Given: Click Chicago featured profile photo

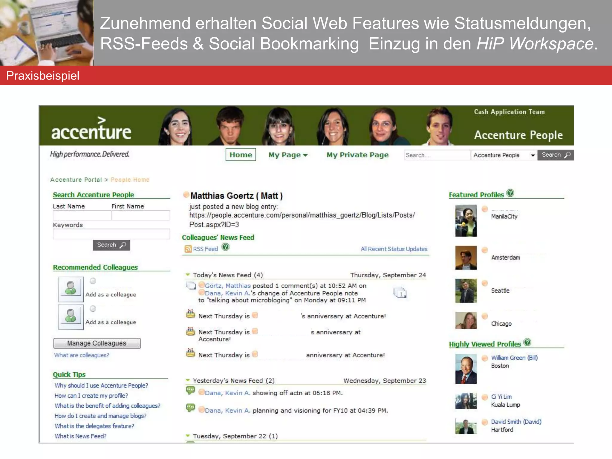Looking at the screenshot, I should pyautogui.click(x=466, y=320).
